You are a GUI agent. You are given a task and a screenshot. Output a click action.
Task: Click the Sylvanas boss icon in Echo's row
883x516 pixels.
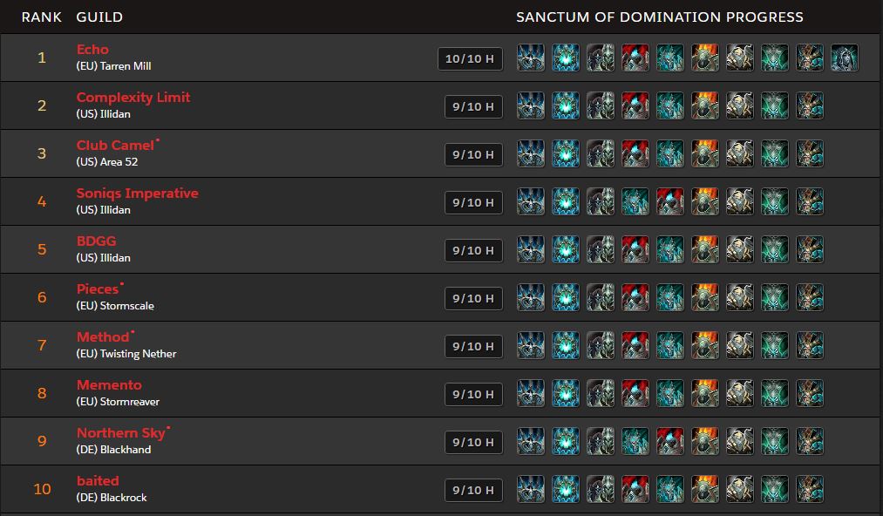click(844, 58)
